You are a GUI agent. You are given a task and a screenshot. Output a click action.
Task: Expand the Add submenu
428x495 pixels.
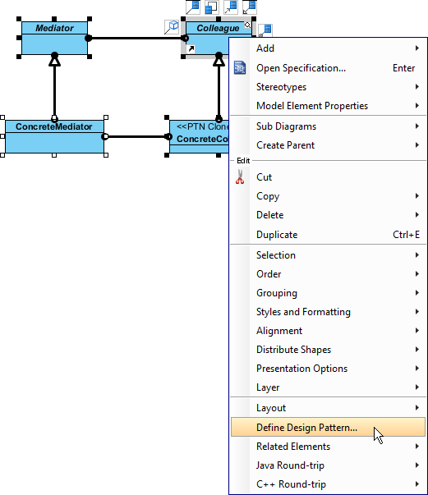[328, 48]
